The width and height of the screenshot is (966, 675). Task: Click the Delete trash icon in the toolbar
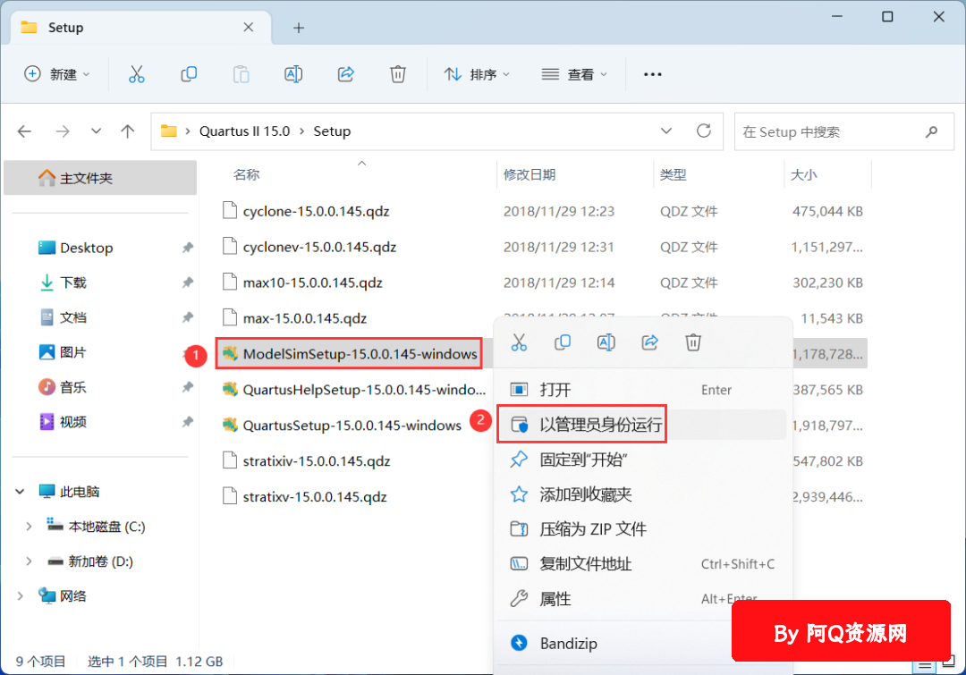coord(398,74)
